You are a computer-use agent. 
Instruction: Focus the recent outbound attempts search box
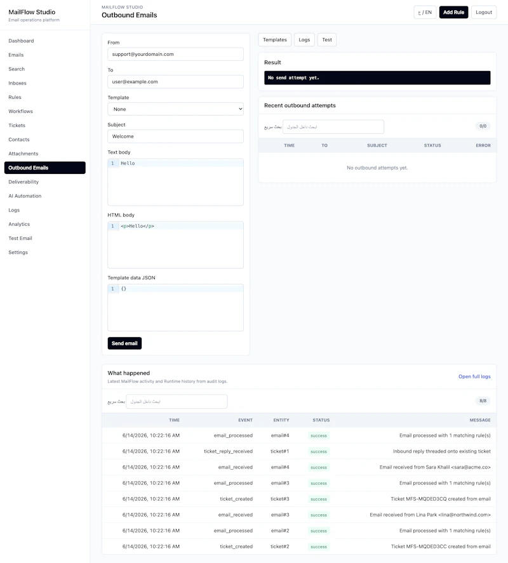[x=333, y=127]
